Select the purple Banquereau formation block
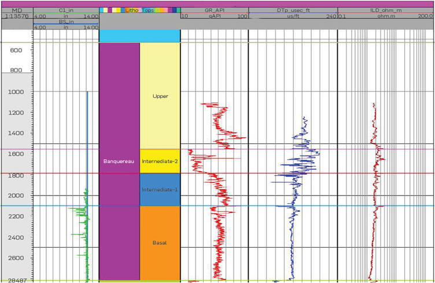This screenshot has height=283, width=435. click(119, 161)
